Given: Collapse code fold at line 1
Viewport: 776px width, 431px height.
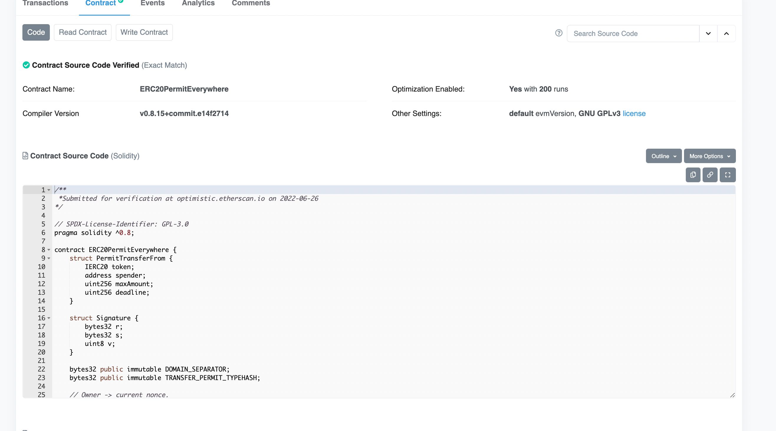Looking at the screenshot, I should [x=49, y=190].
